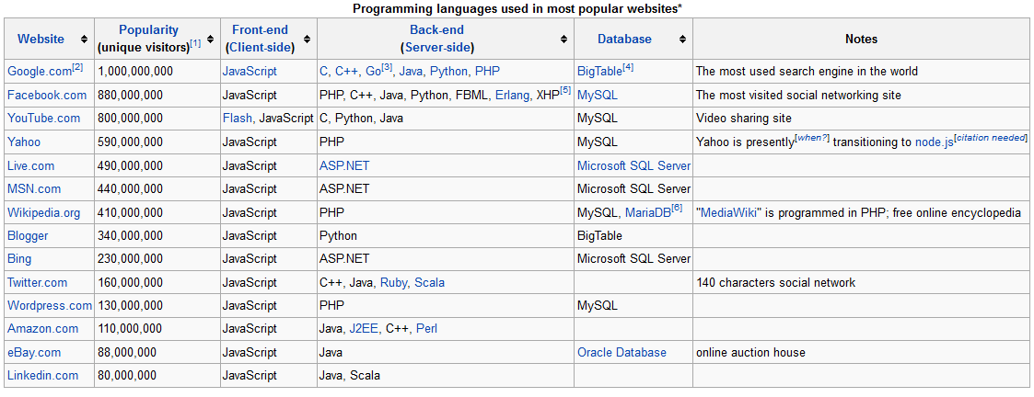Follow reference [5] after XHP
The height and width of the screenshot is (397, 1034).
pyautogui.click(x=565, y=91)
